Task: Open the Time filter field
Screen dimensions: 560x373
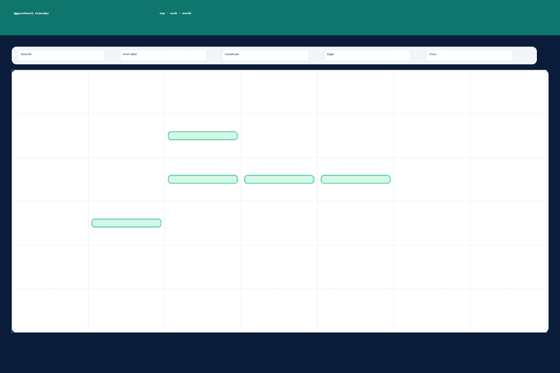Action: pyautogui.click(x=469, y=55)
